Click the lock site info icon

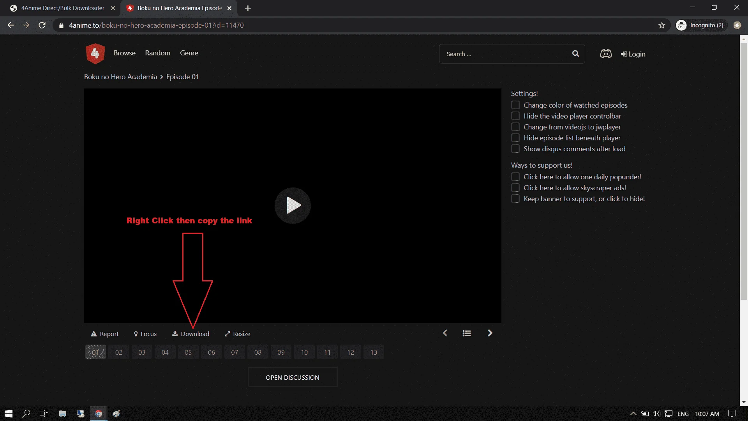click(x=61, y=25)
